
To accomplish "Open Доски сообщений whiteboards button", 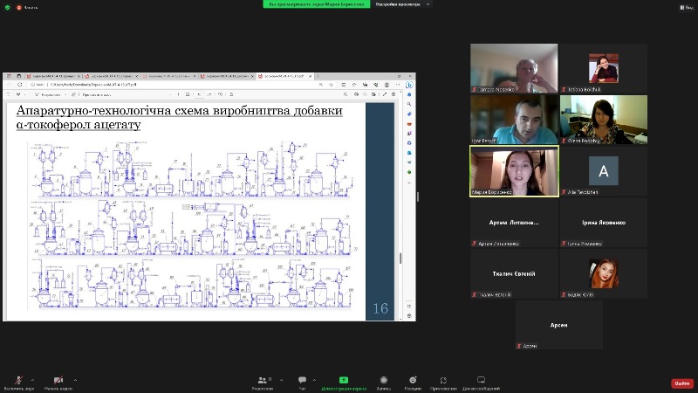I will tap(481, 383).
